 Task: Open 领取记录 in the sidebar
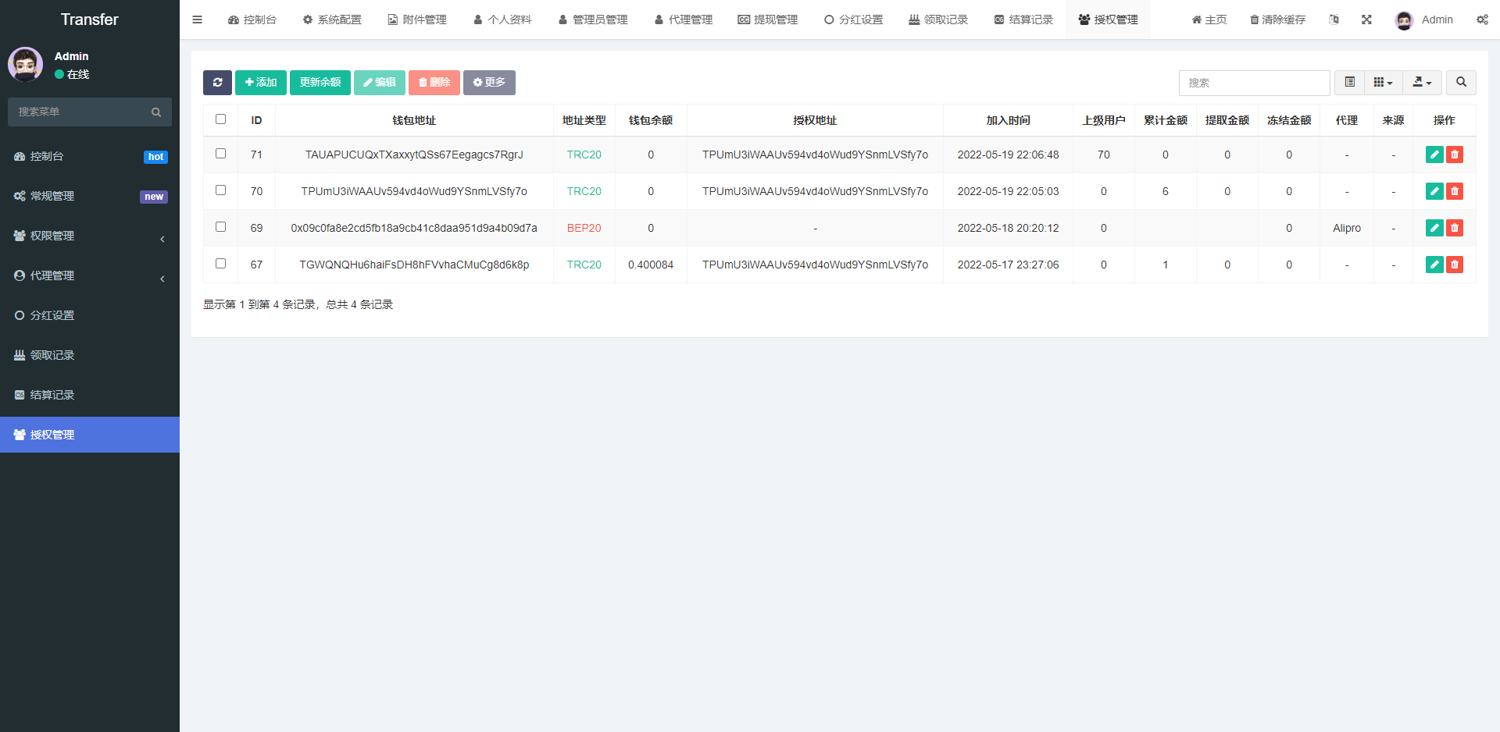click(x=90, y=355)
